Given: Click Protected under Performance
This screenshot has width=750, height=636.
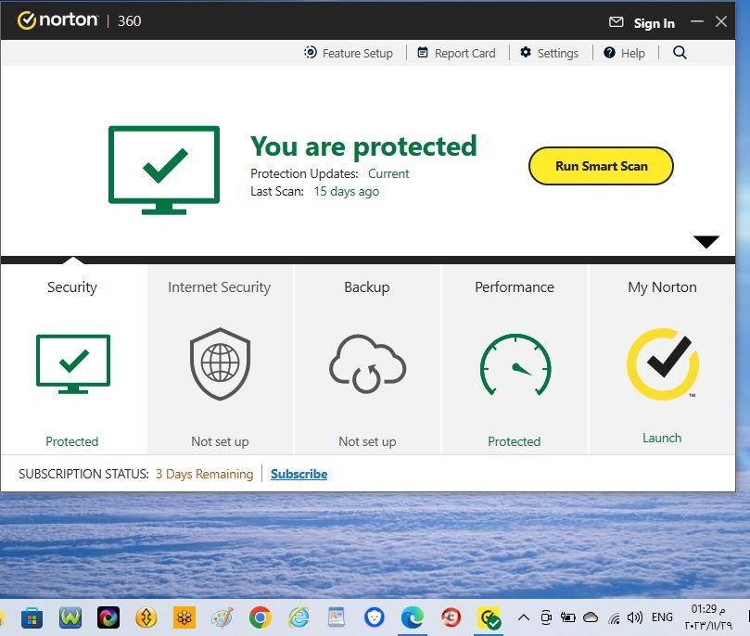Looking at the screenshot, I should pos(515,441).
